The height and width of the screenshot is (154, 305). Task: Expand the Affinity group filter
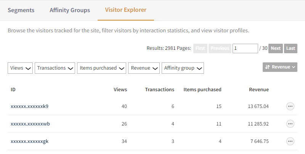click(183, 68)
